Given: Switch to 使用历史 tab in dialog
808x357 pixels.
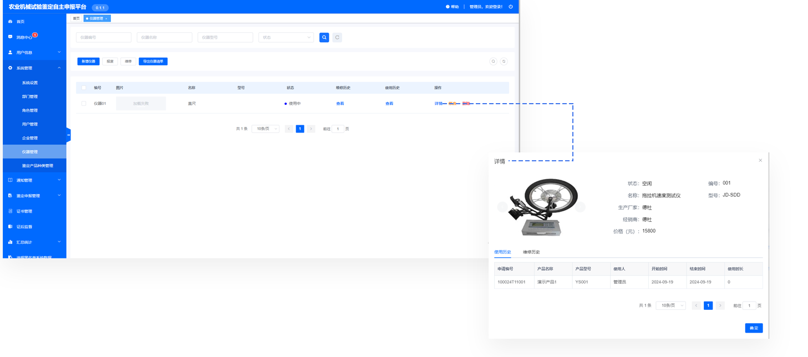Looking at the screenshot, I should [502, 252].
